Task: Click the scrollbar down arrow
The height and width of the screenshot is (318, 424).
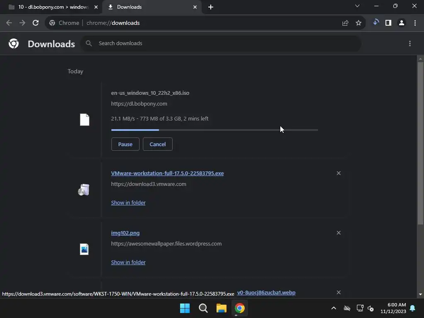Action: click(420, 294)
